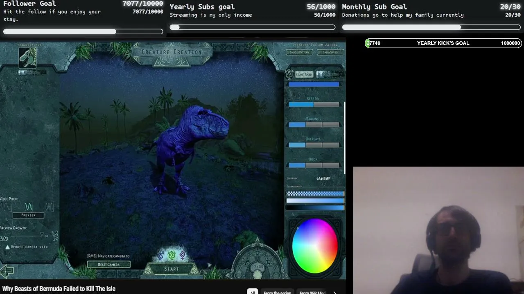This screenshot has width=524, height=294.
Task: Click the voice pitch Preview button
Action: [28, 215]
